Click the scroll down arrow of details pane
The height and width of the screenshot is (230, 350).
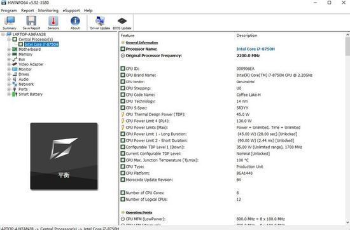[x=347, y=222]
